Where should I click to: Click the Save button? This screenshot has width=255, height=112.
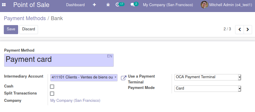[11, 29]
